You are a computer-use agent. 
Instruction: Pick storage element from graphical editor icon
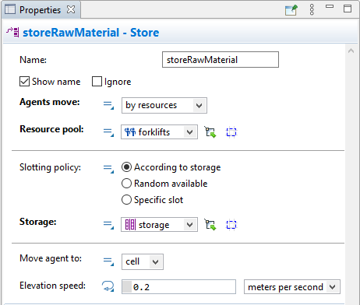210,225
